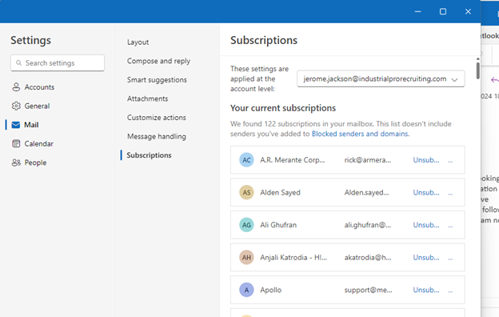Open more options for Alden Sayed
This screenshot has width=499, height=317.
click(x=450, y=193)
